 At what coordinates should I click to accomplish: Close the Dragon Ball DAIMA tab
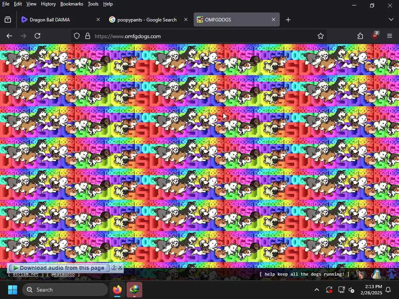98,19
